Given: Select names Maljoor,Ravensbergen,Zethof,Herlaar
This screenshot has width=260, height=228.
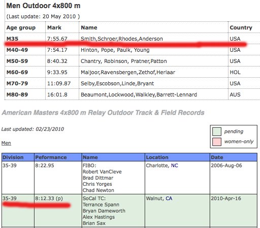Looking at the screenshot, I should click(128, 72).
